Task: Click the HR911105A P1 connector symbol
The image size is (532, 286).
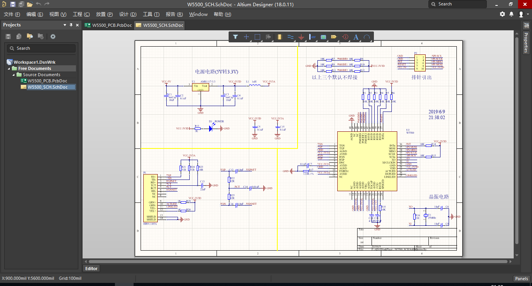Action: pos(150,198)
